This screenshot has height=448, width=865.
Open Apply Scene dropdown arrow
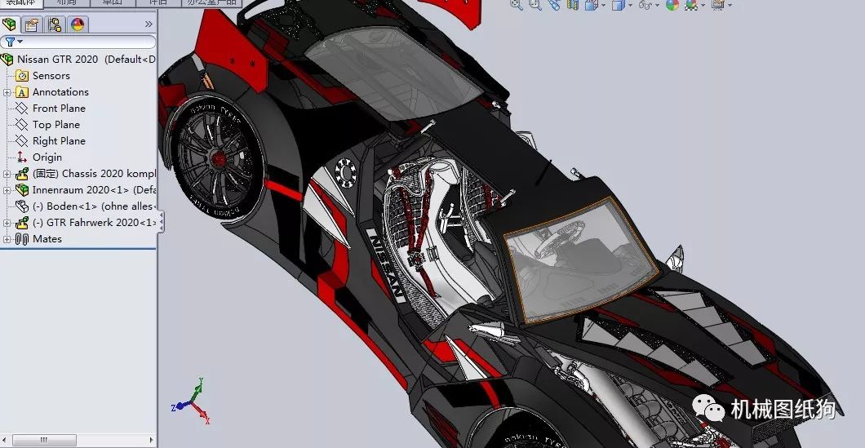click(703, 6)
